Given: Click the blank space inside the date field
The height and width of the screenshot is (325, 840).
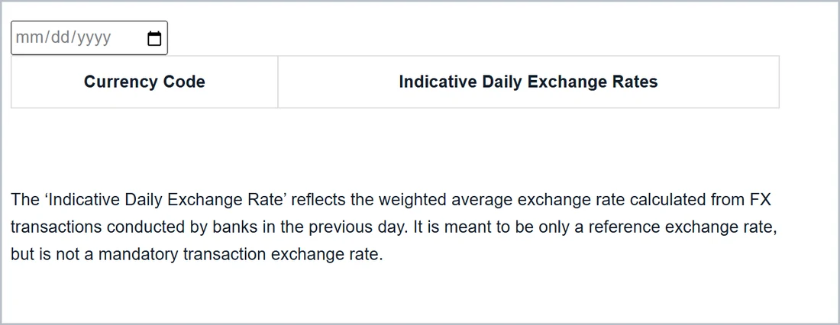Looking at the screenshot, I should click(x=128, y=37).
